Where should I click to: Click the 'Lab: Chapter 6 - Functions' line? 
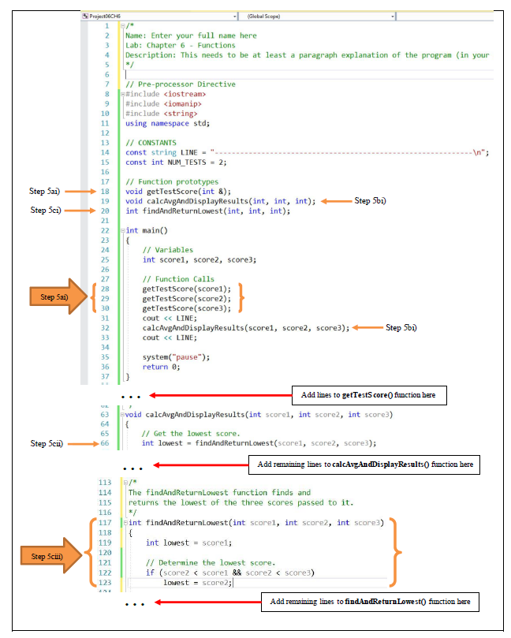181,46
